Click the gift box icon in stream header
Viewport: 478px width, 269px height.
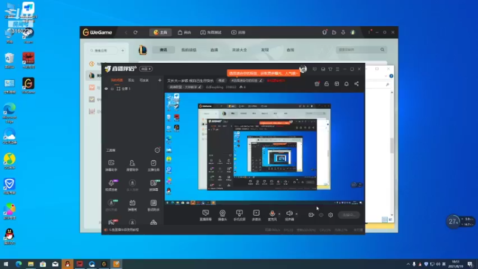pyautogui.click(x=317, y=84)
